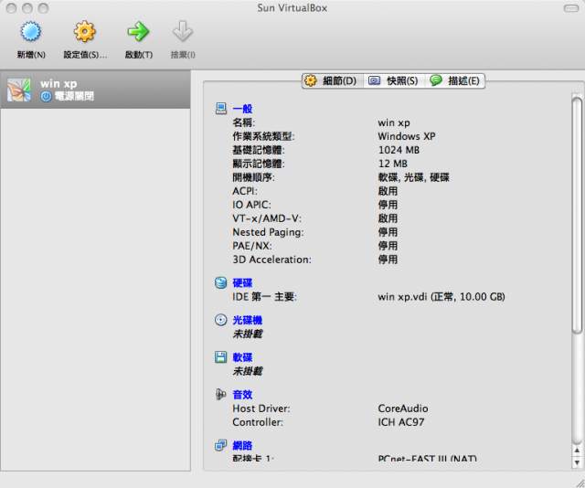The image size is (585, 488).
Task: Click the disc icon beside 光碟機
Action: [221, 320]
